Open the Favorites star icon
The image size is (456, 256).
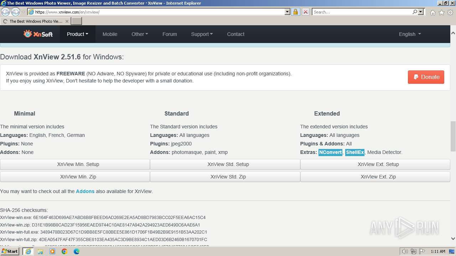tap(441, 12)
